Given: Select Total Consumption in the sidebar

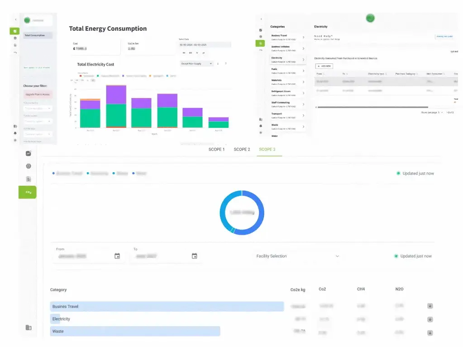Looking at the screenshot, I should point(38,35).
